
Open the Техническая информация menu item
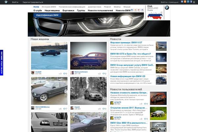pyautogui.click(x=72, y=7)
